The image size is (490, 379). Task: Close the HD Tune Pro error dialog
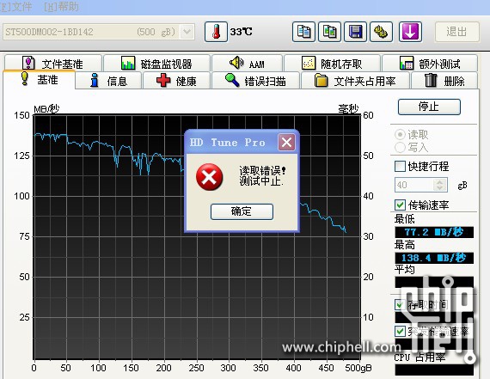pyautogui.click(x=286, y=143)
